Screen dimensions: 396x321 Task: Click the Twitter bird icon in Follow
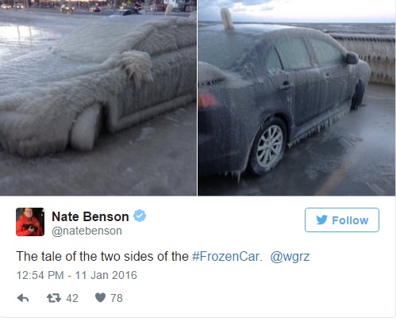[x=321, y=220]
